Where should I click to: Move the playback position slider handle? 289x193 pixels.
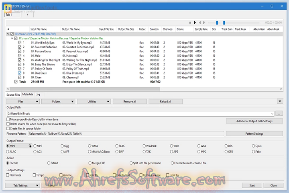click(224, 23)
